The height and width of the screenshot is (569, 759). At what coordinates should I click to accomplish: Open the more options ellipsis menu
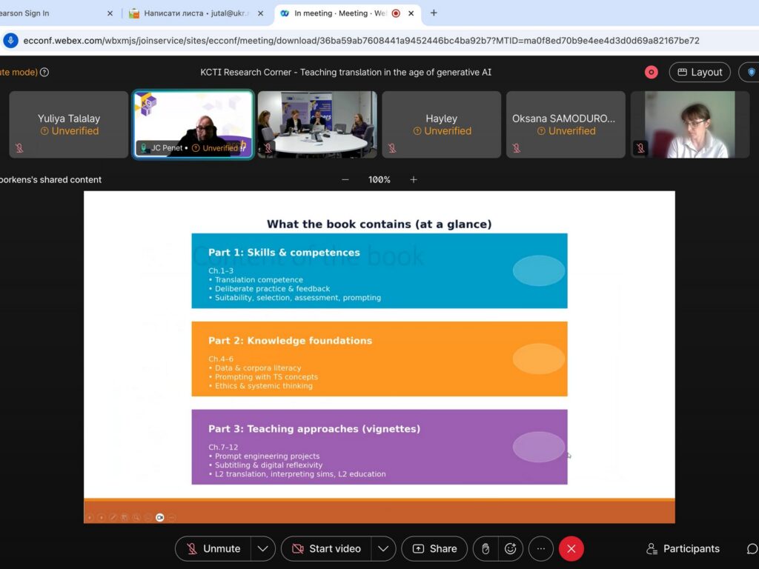[540, 548]
